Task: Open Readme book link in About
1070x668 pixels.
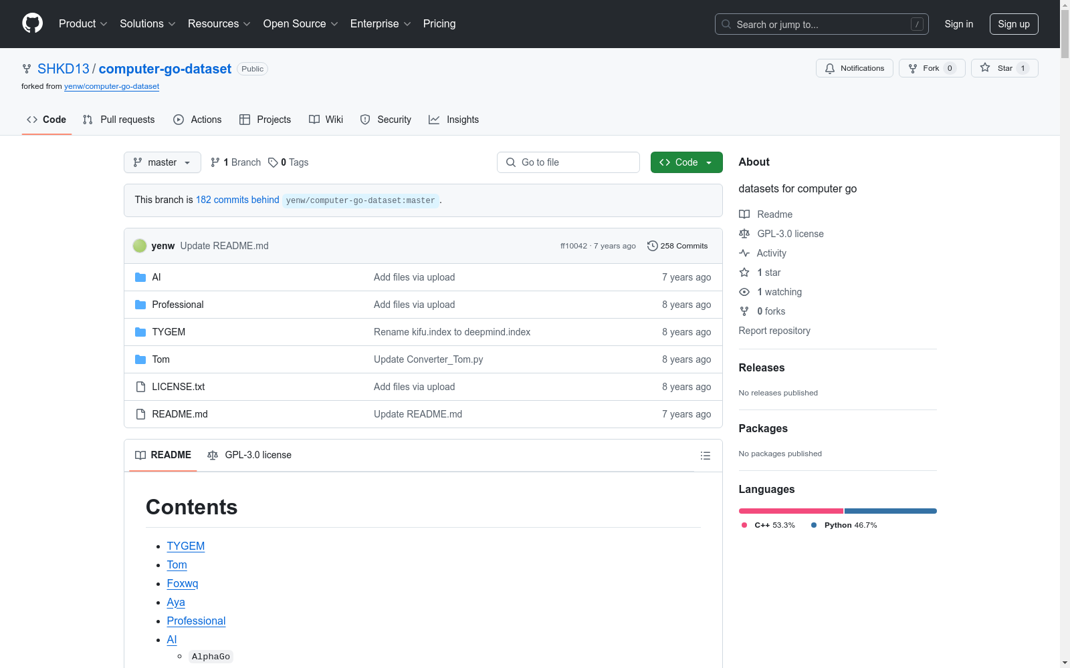Action: [766, 214]
